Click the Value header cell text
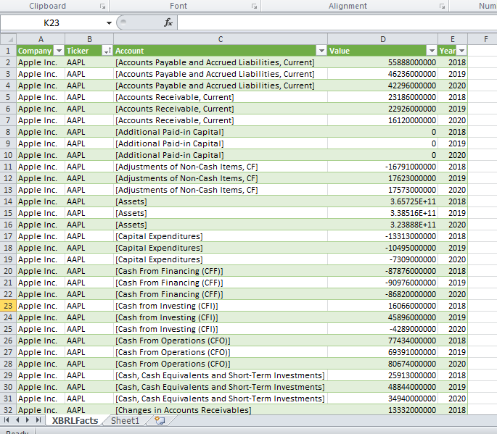497x434 pixels. pos(340,51)
